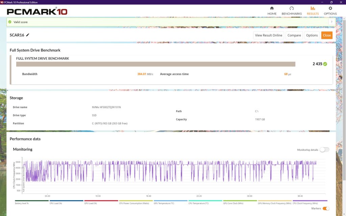This screenshot has height=216, width=346.
Task: Close the result with orange Close button
Action: [x=327, y=35]
